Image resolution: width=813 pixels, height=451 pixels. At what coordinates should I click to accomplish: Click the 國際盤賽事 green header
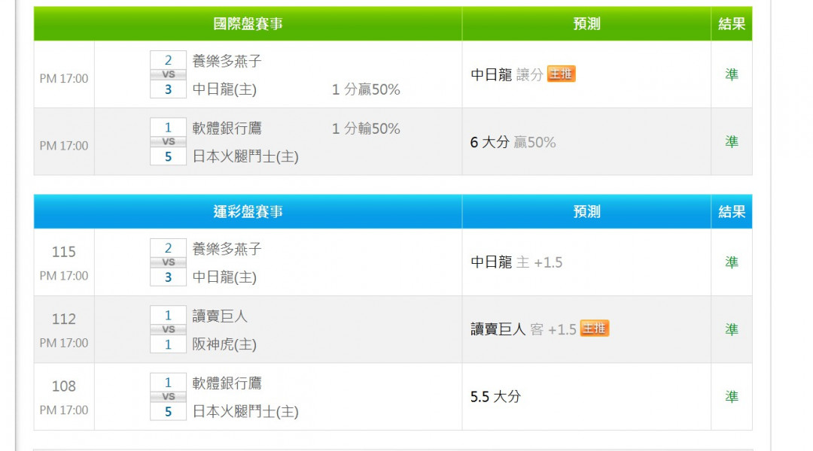click(248, 24)
